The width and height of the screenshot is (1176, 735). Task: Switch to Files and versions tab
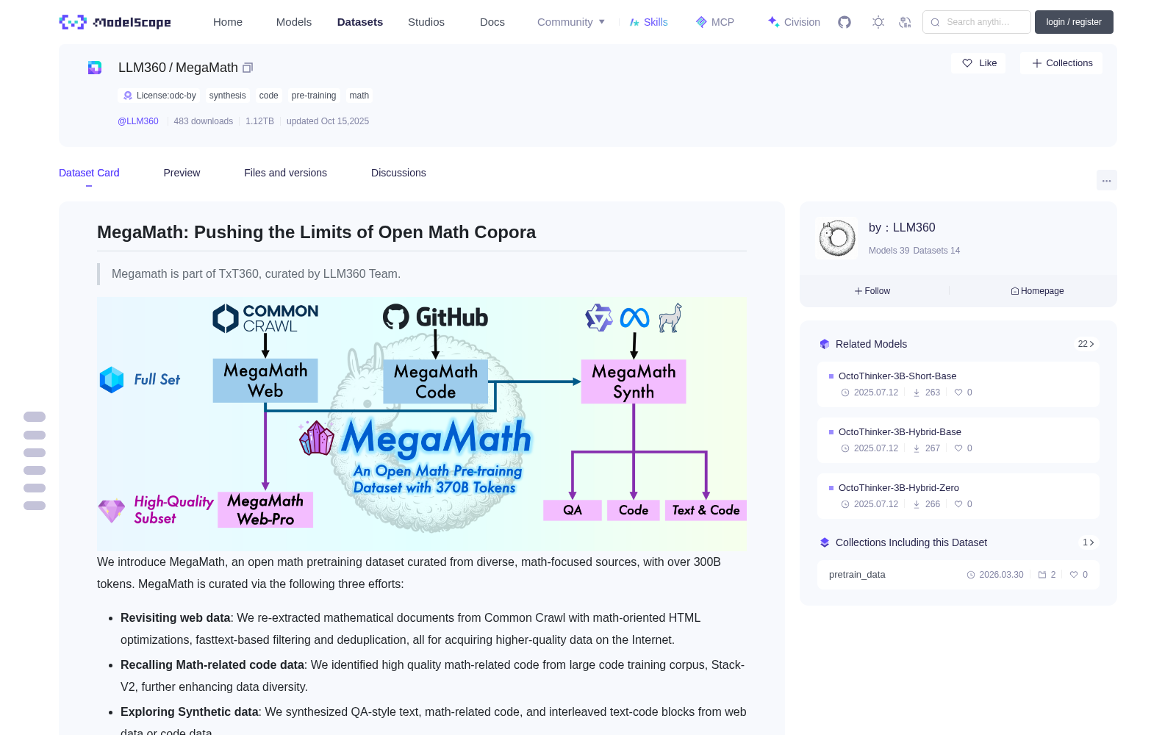coord(285,173)
